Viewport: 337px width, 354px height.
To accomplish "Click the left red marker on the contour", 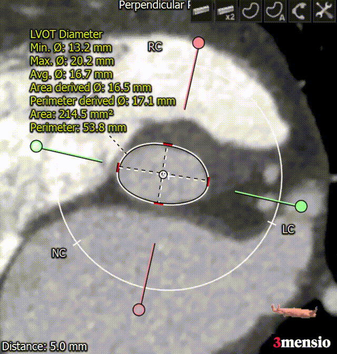I will point(117,167).
